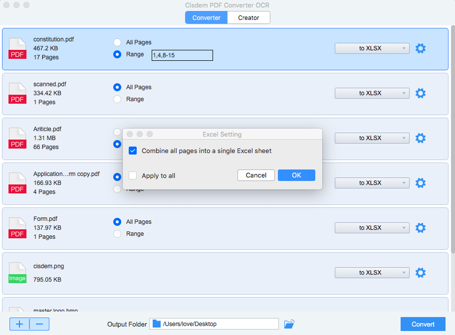Uncheck Combine all pages into single Excel sheet
Viewport: 455px width, 335px height.
coord(133,151)
